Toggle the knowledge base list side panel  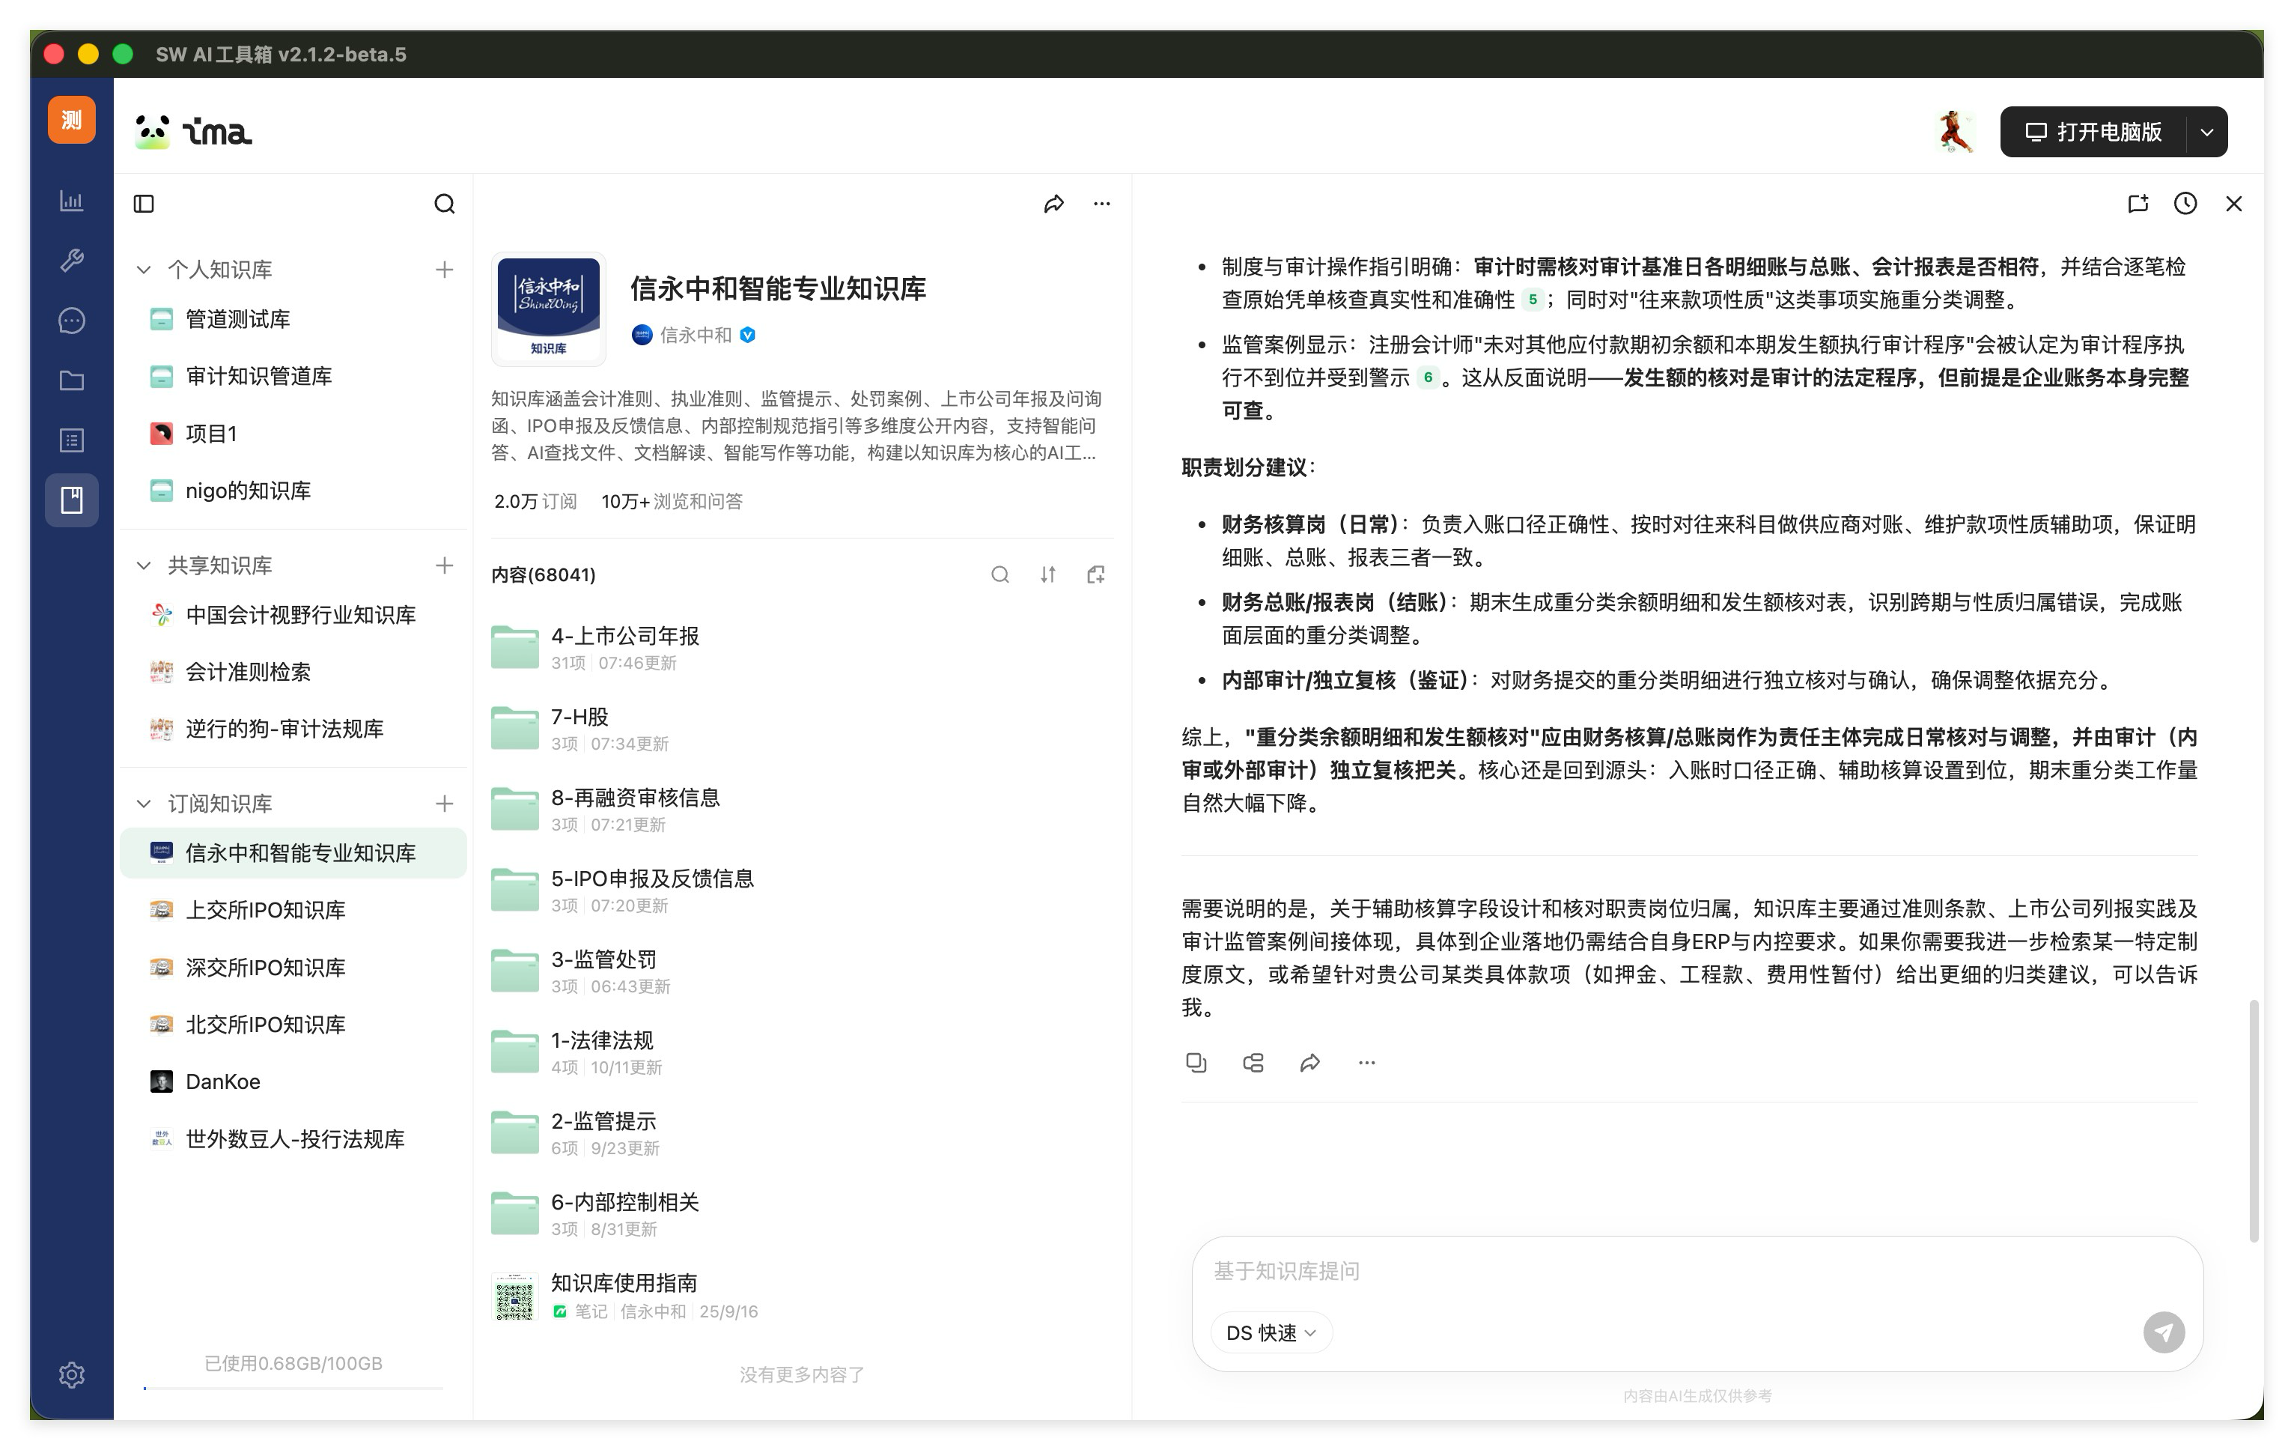coord(144,204)
